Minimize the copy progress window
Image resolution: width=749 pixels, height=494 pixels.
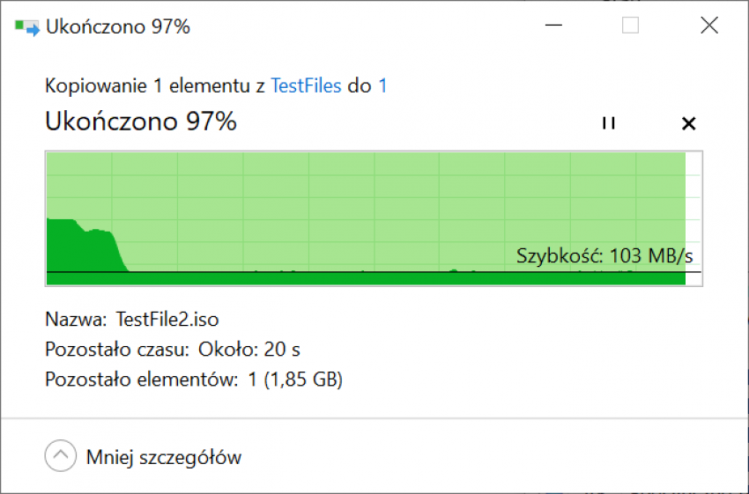click(x=553, y=26)
